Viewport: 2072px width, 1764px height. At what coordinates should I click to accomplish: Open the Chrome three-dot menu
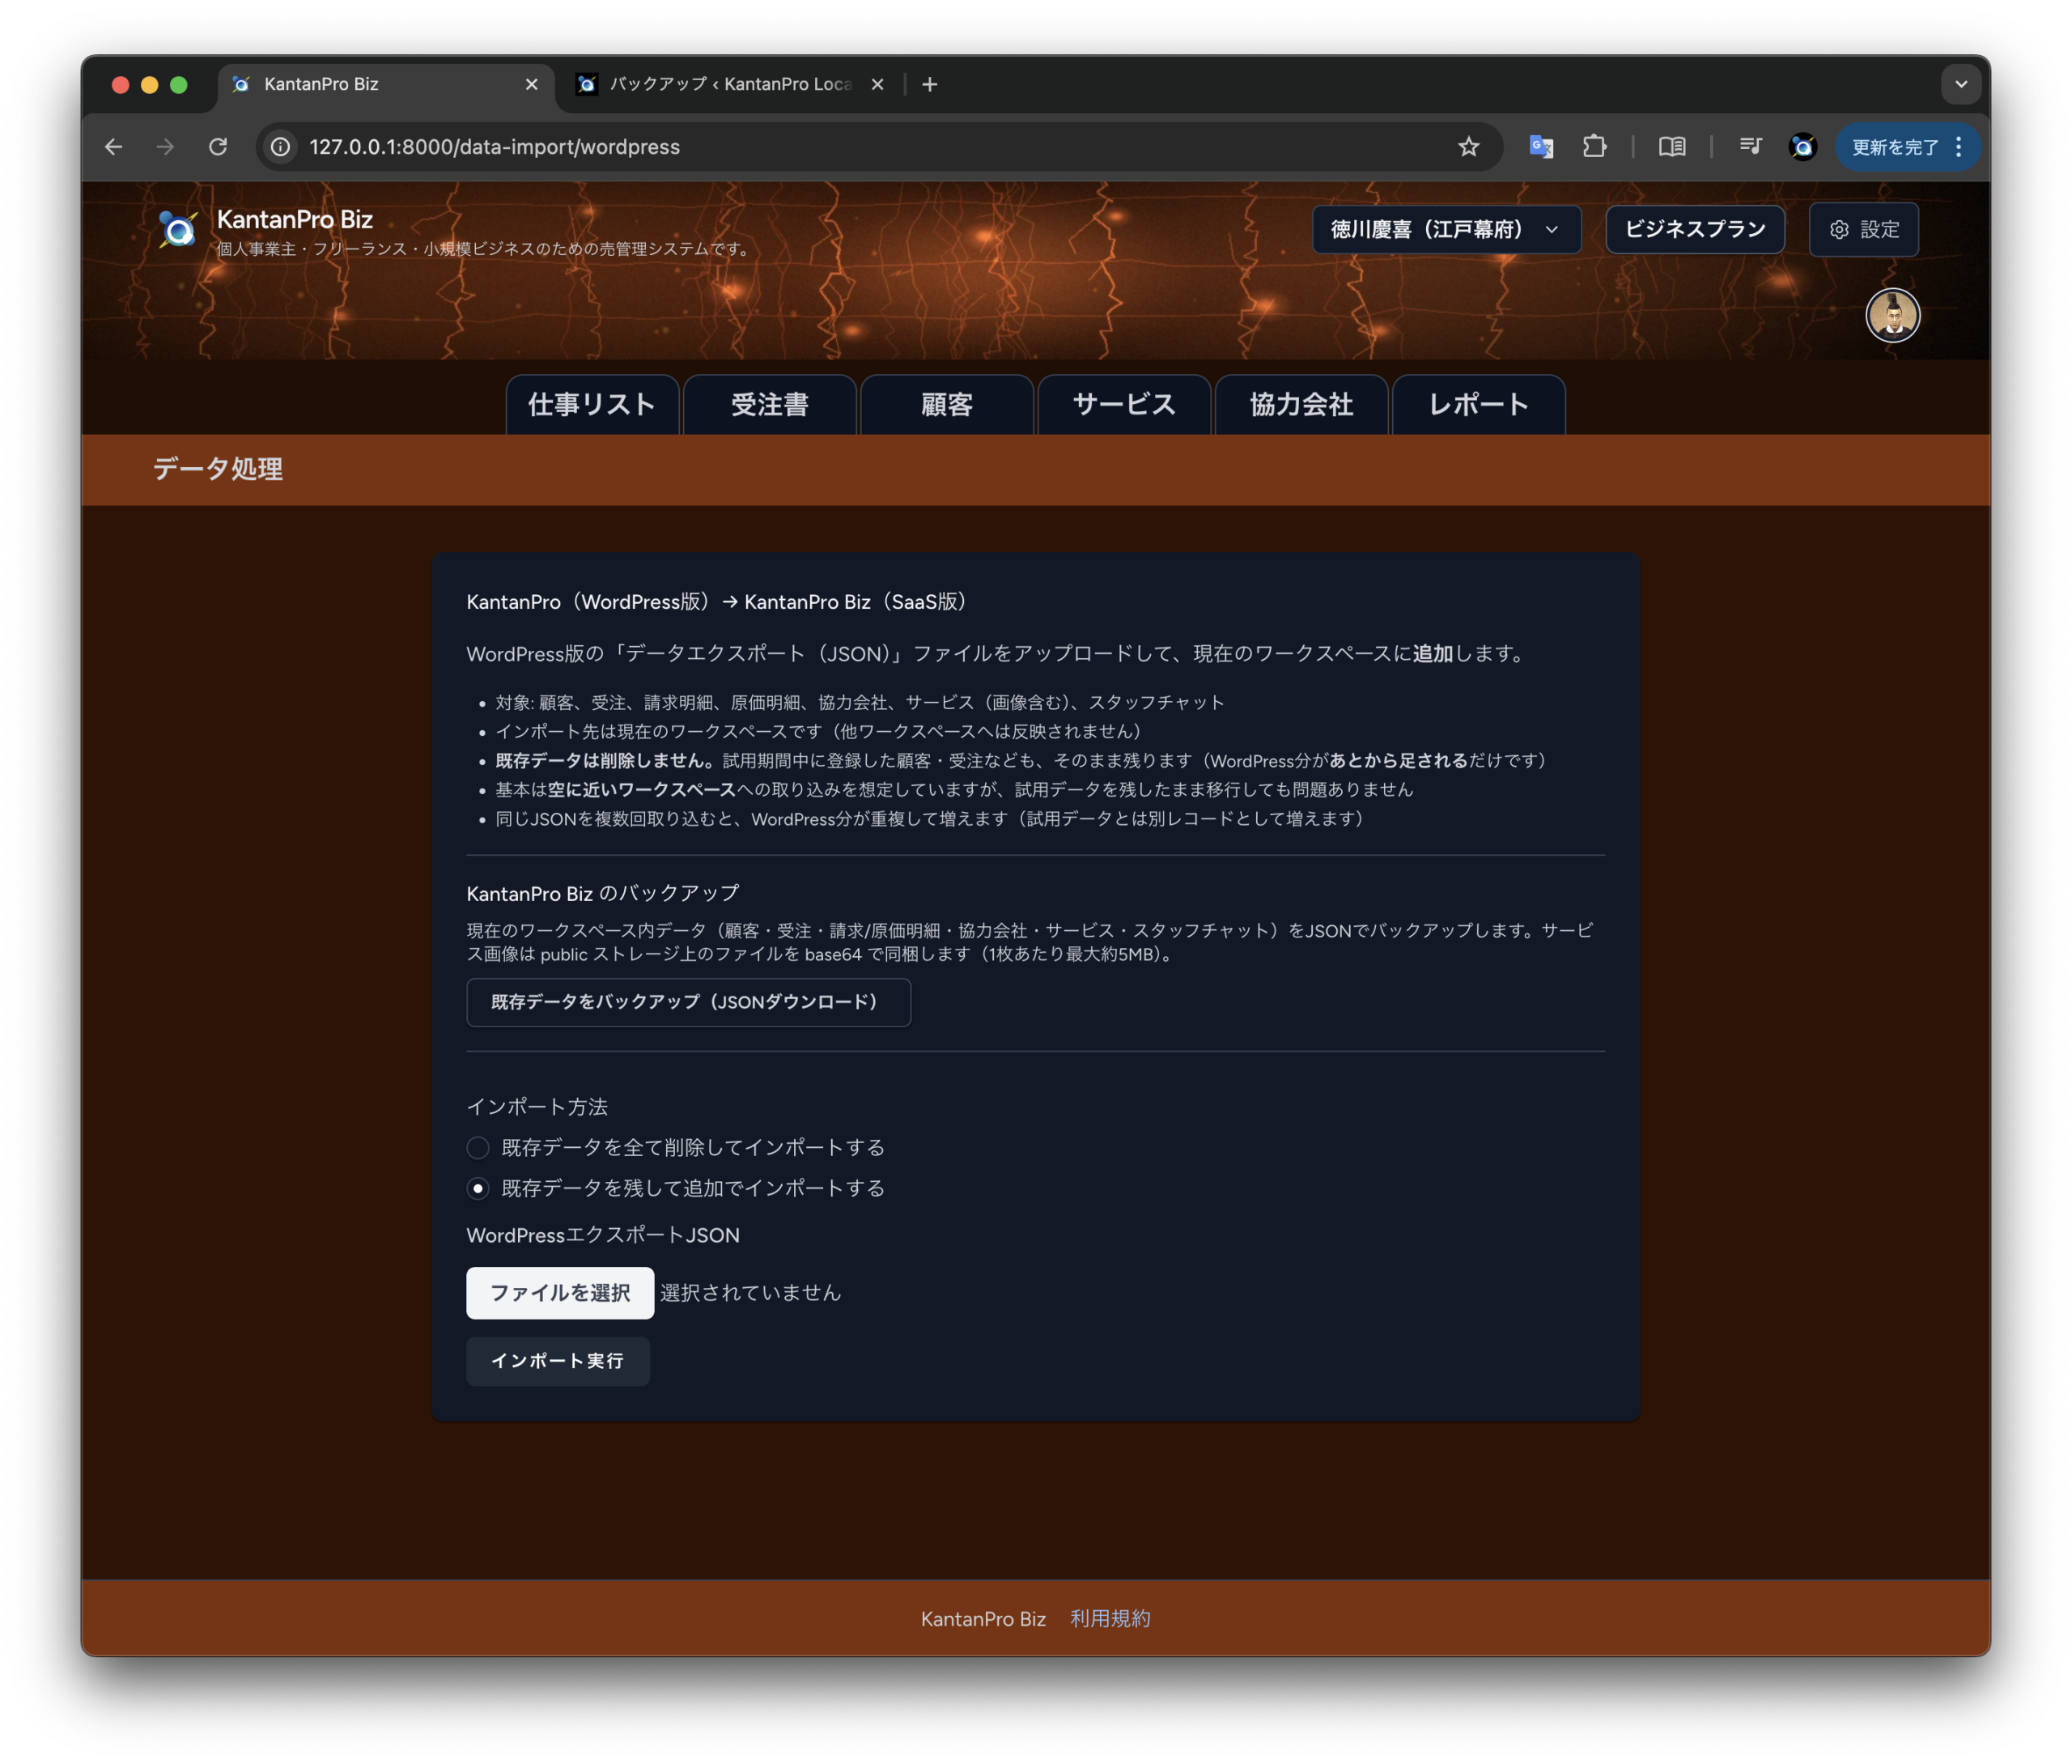1959,147
